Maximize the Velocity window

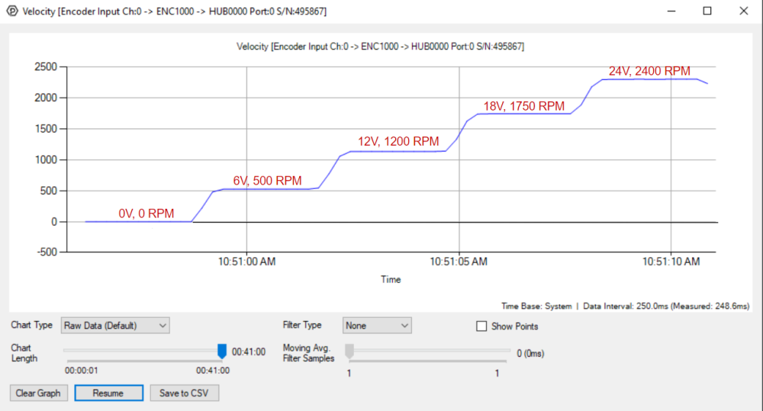(707, 11)
